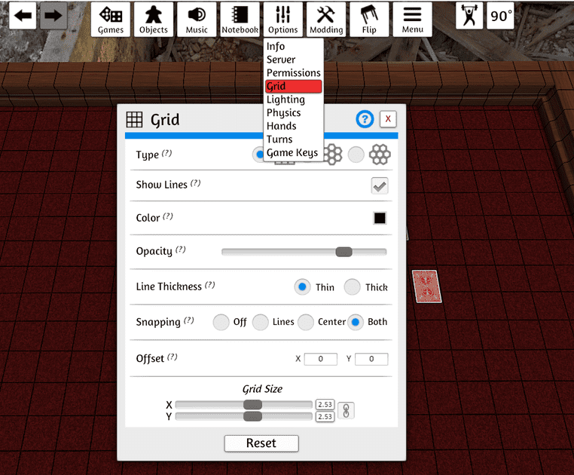Set Snapping to Off
The width and height of the screenshot is (574, 475).
221,322
